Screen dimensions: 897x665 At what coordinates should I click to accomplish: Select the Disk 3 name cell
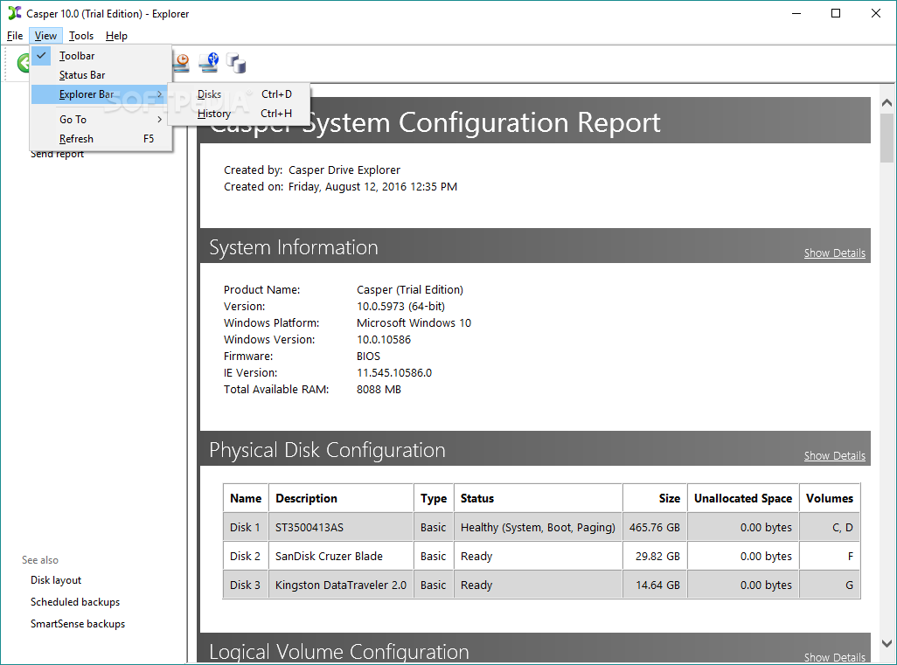[246, 585]
